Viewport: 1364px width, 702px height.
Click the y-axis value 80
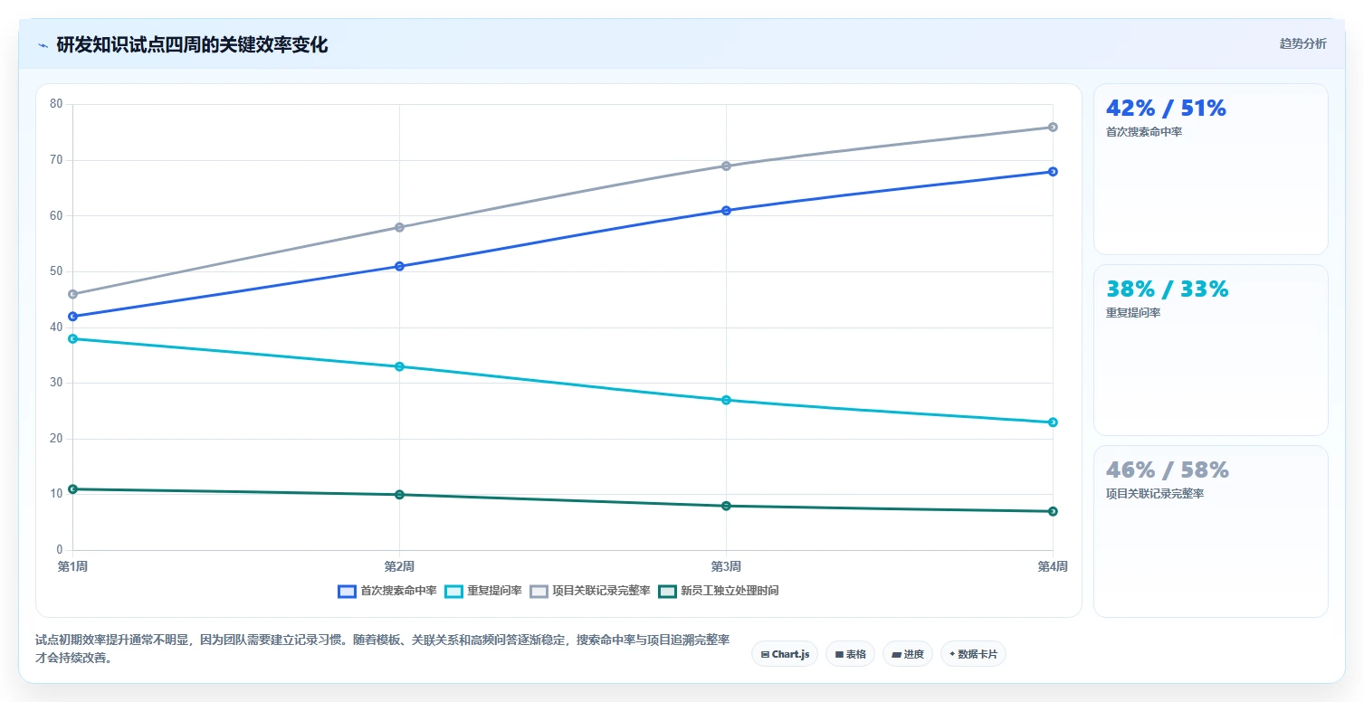click(x=56, y=104)
